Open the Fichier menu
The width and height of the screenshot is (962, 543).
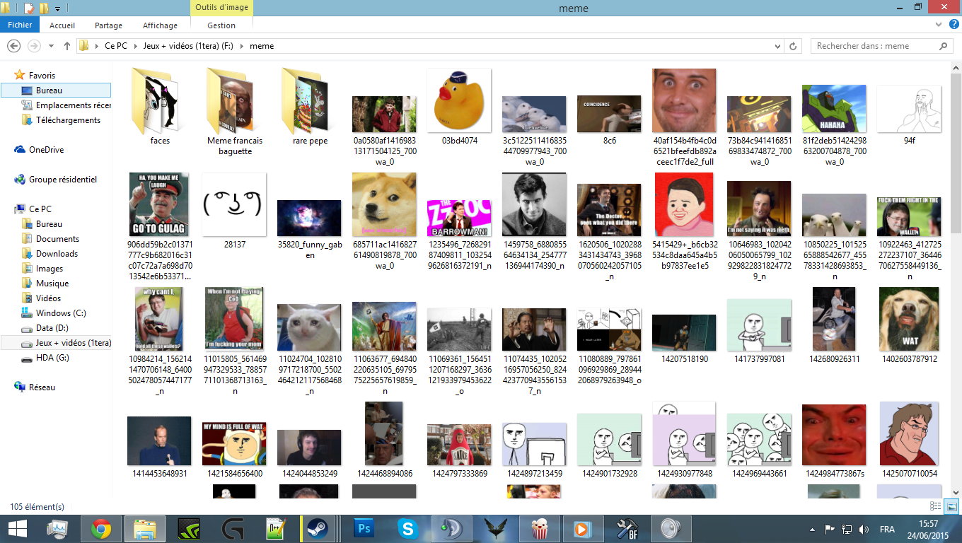20,25
